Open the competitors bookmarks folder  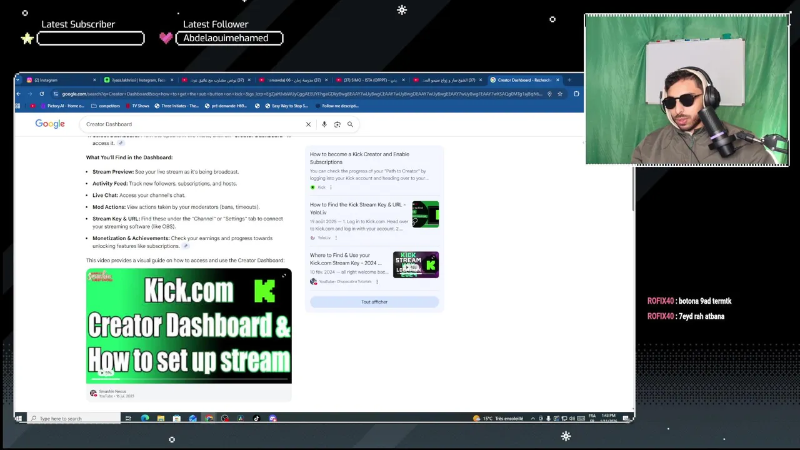[106, 106]
